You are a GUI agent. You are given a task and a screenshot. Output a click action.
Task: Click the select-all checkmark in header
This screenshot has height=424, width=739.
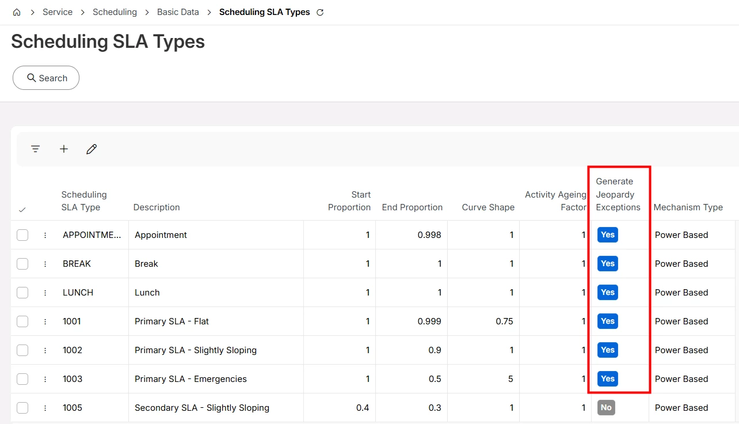22,210
